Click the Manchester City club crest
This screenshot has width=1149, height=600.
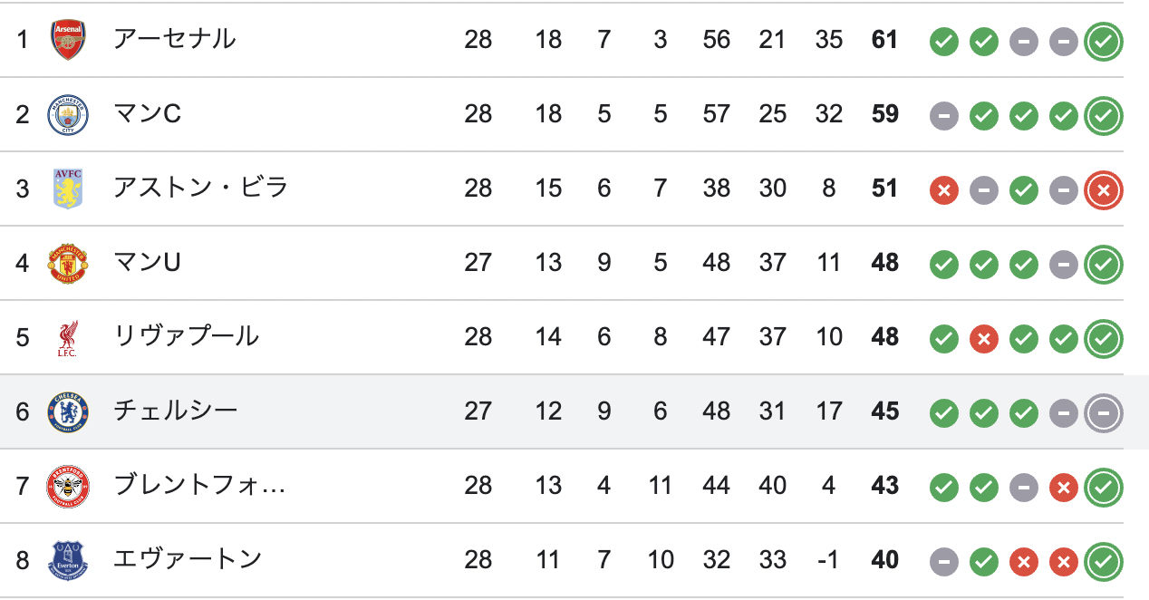(x=68, y=114)
